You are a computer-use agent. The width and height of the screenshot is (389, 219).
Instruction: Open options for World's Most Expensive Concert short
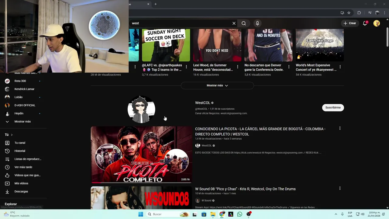[340, 67]
